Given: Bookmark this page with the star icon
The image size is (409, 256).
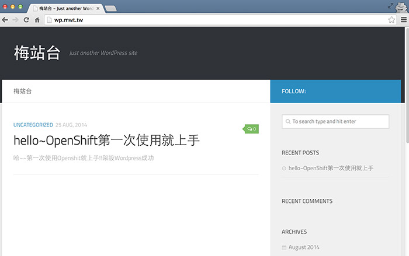Looking at the screenshot, I should tap(391, 20).
